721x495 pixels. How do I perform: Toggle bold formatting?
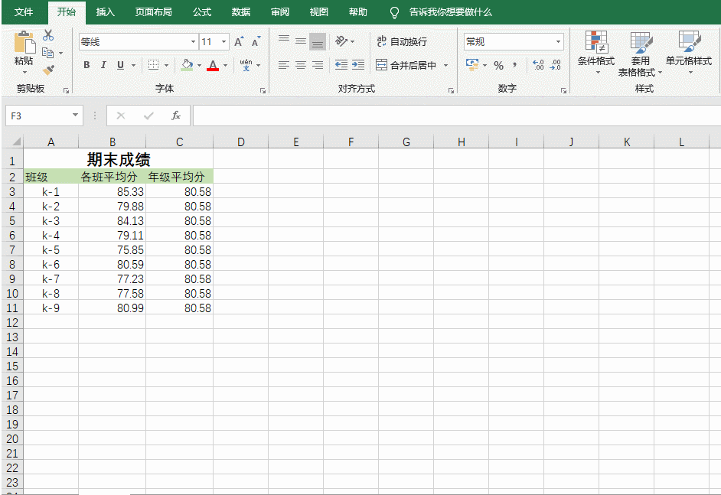[86, 65]
